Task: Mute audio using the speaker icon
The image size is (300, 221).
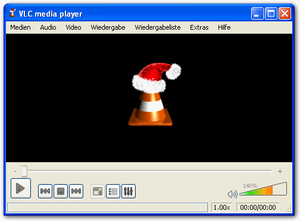Action: tap(232, 194)
